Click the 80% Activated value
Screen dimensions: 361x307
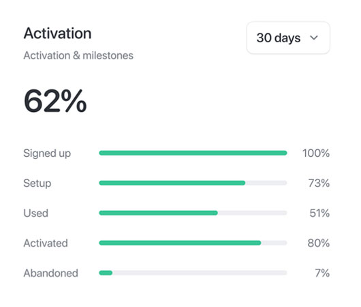click(319, 243)
